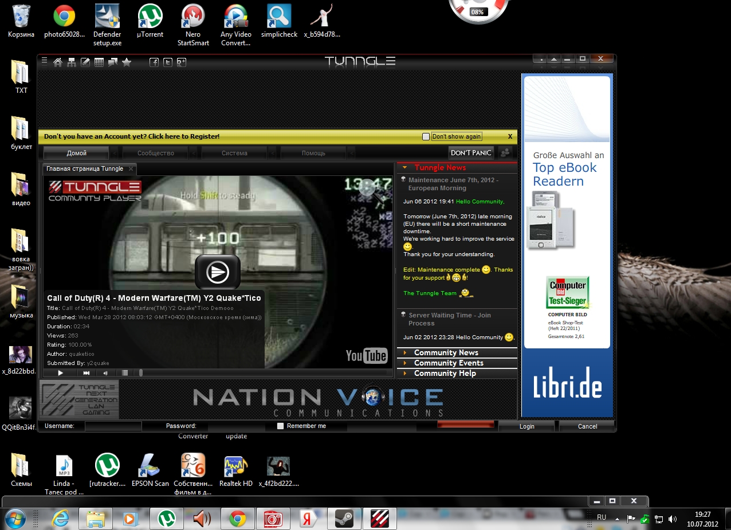Select the Домой tab
The width and height of the screenshot is (731, 530).
point(76,153)
